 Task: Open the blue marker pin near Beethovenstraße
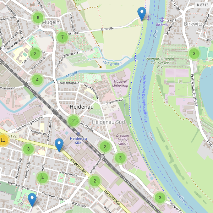pos(32,200)
